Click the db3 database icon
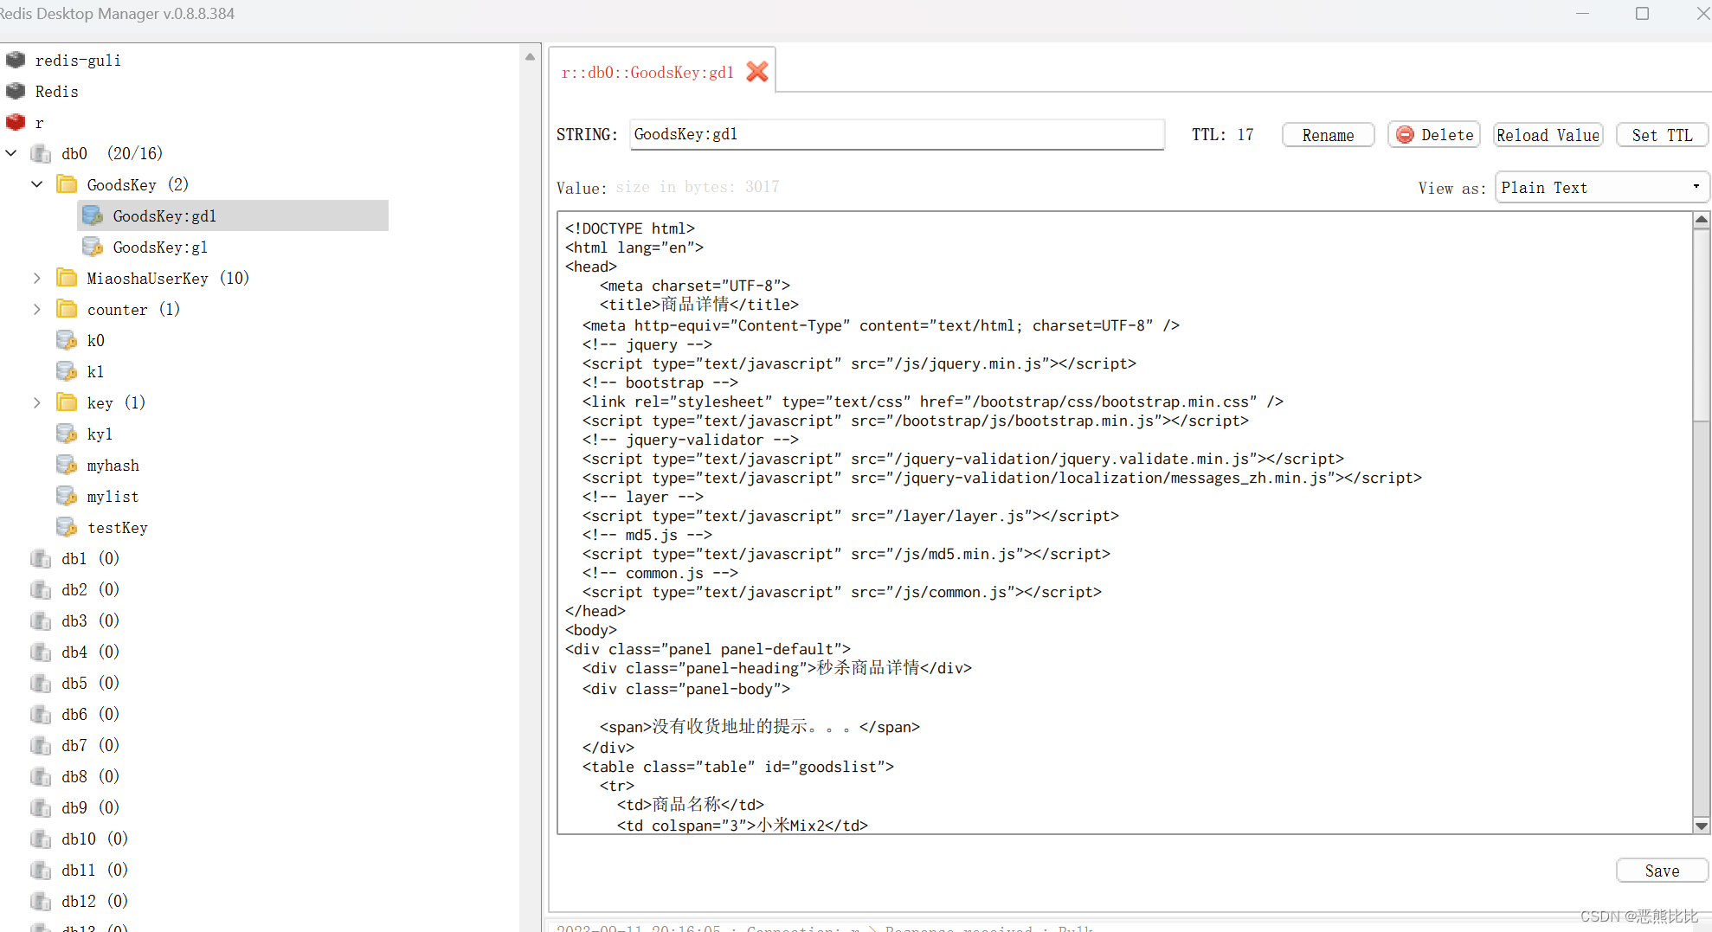This screenshot has width=1712, height=932. [x=41, y=620]
